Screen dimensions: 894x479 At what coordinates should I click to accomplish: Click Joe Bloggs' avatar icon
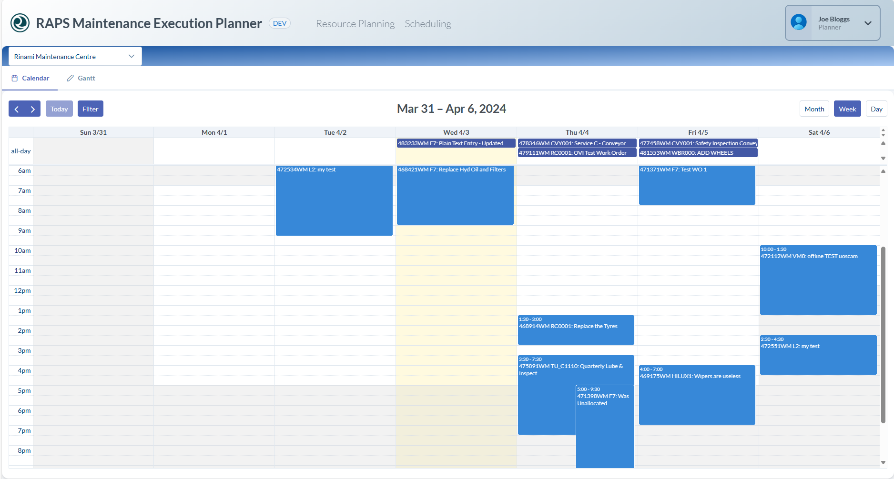(799, 22)
